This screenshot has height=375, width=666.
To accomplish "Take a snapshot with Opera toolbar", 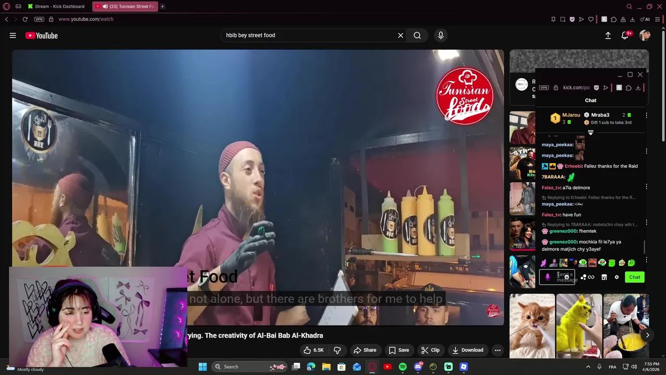I will pos(562,19).
